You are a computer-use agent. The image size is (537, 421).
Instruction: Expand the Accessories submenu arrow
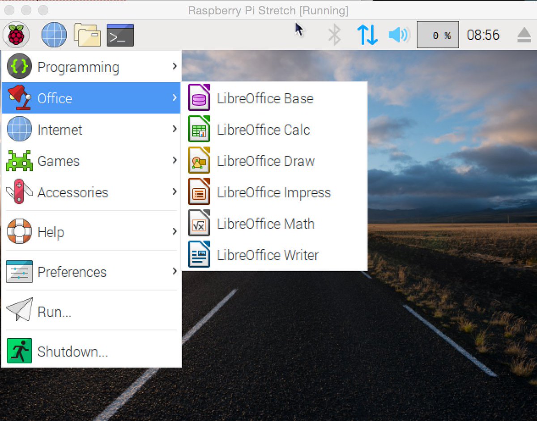coord(175,192)
